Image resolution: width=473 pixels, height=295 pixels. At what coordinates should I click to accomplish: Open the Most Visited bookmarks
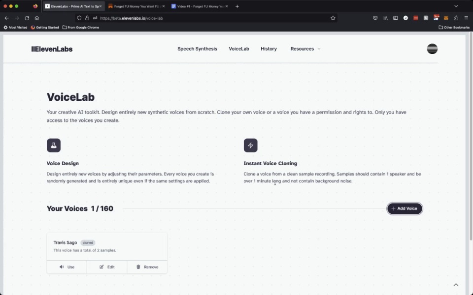coord(15,28)
